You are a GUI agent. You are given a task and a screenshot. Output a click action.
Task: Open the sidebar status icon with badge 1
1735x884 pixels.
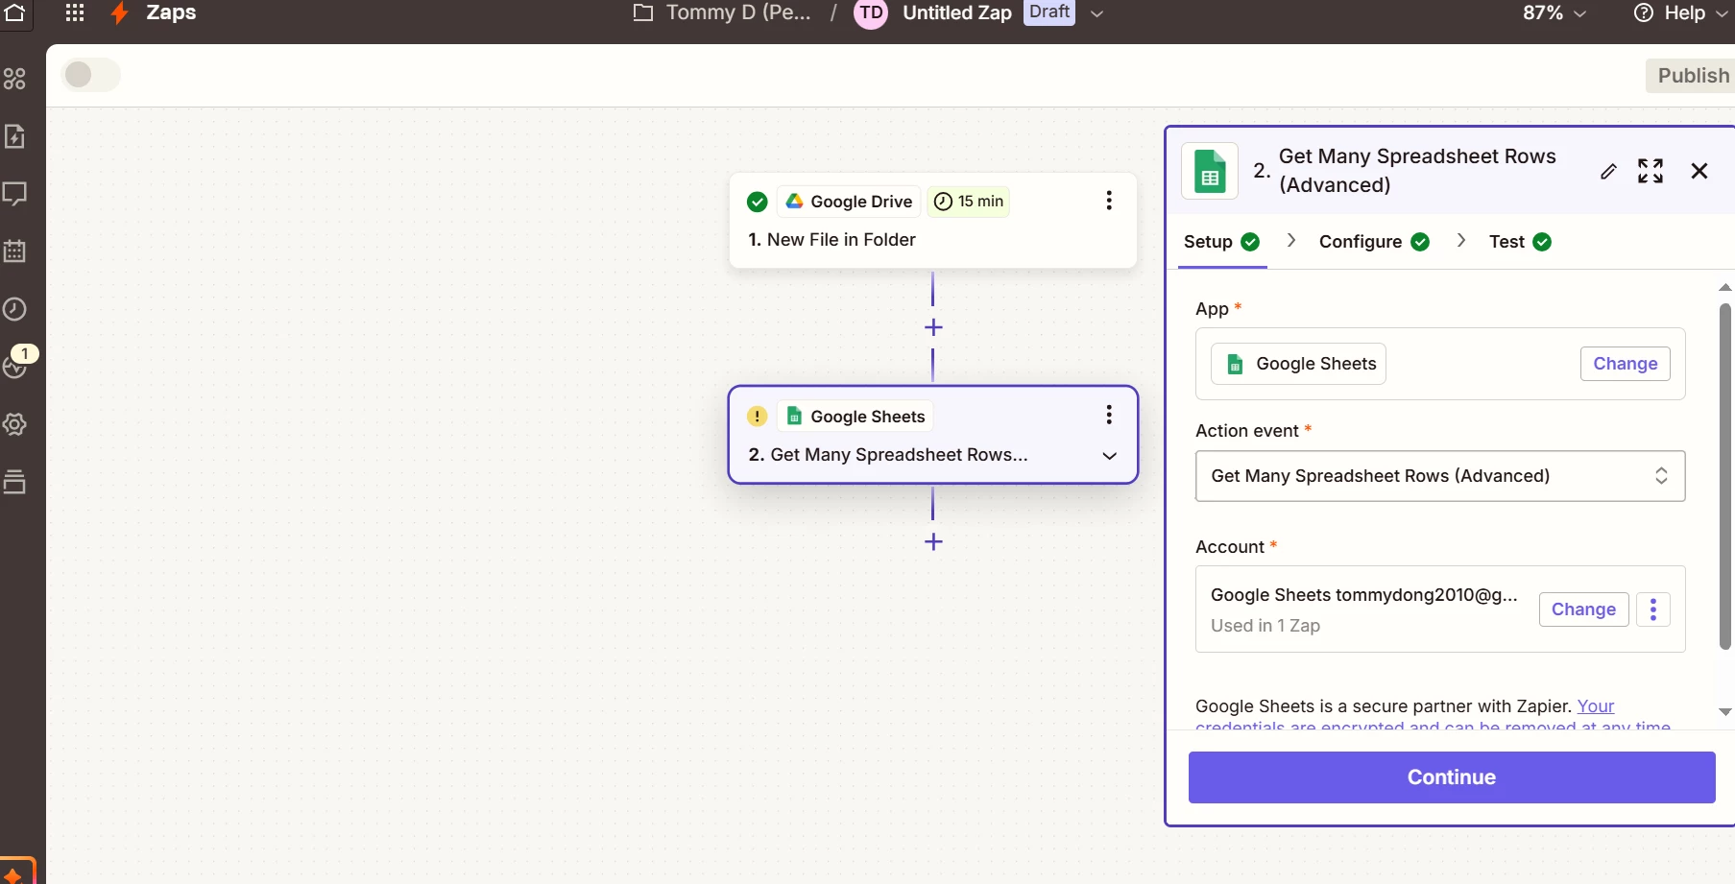[14, 367]
